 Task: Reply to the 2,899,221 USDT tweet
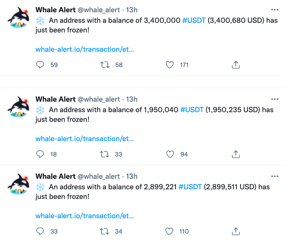click(40, 231)
